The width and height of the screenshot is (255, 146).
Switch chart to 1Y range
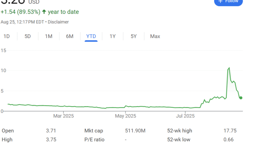113,36
